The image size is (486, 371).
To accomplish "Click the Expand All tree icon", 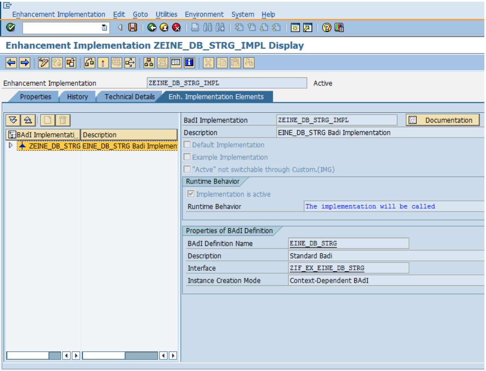I will click(13, 120).
